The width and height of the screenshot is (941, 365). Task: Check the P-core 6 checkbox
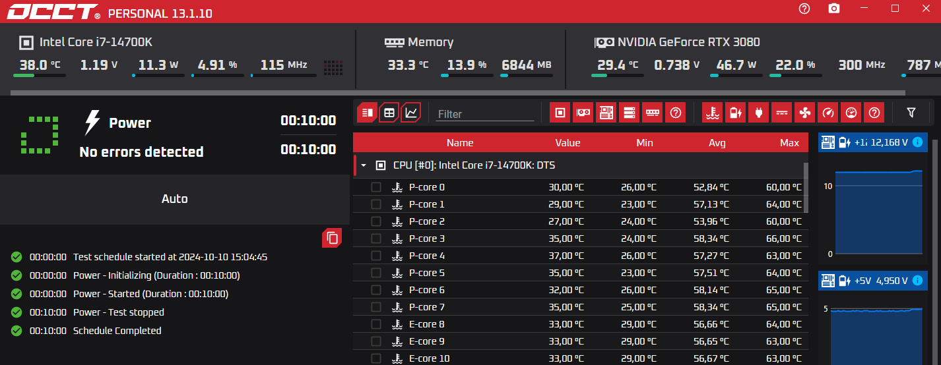pos(376,290)
